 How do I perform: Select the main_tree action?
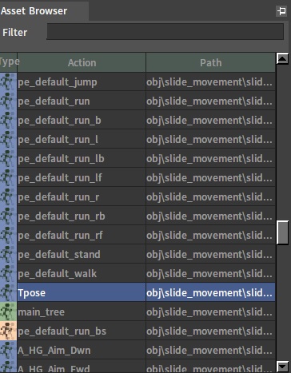click(82, 311)
